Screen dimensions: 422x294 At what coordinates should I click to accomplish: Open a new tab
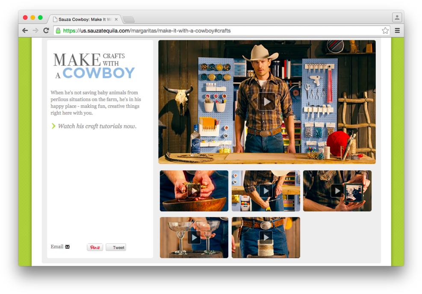coord(129,19)
